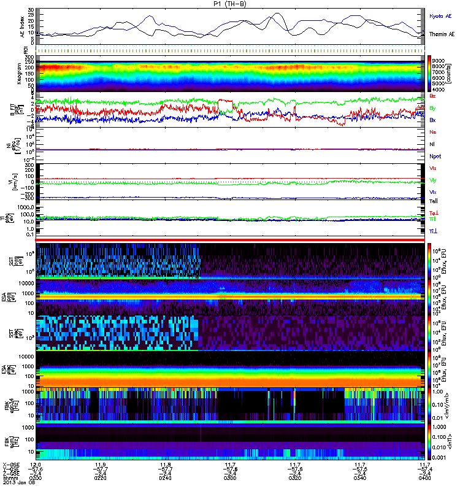Click the 2013 Jan 06 date label
The width and height of the screenshot is (460, 491).
19,482
